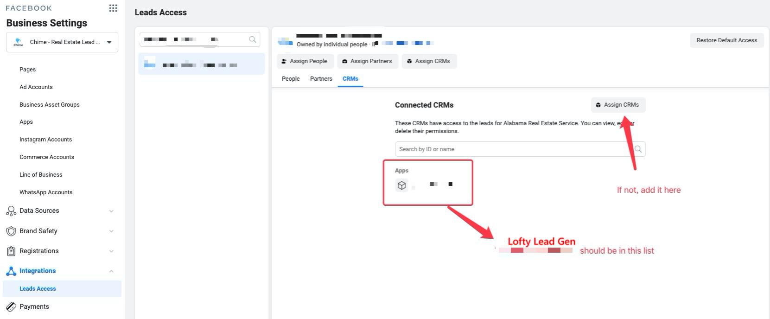Viewport: 770px width, 319px height.
Task: Click the Integrations icon in sidebar
Action: (x=11, y=271)
